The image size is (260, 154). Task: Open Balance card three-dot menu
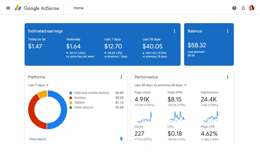[x=227, y=31]
